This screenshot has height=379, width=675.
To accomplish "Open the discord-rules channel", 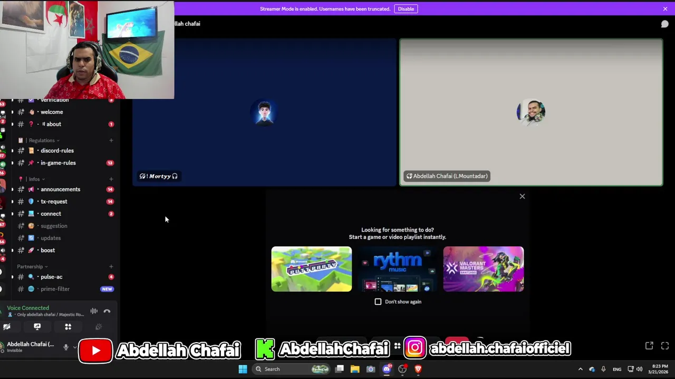I will 63,151.
